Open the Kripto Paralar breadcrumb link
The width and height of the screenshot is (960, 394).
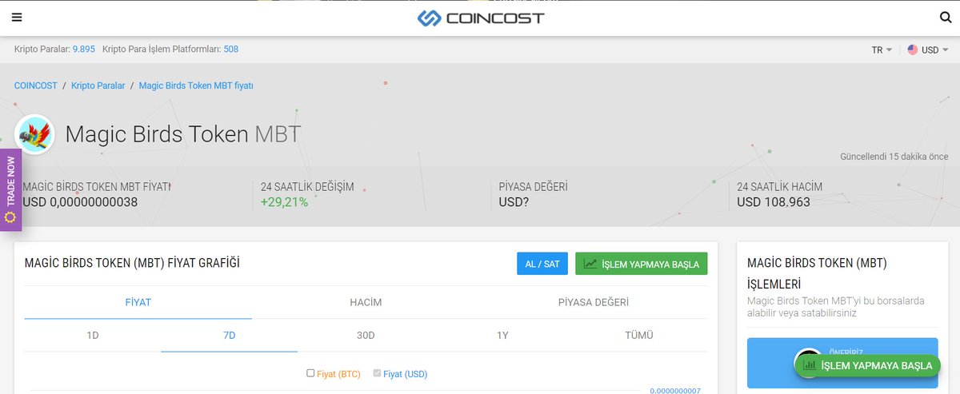(x=98, y=86)
